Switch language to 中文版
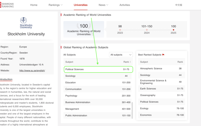 (x=178, y=5)
